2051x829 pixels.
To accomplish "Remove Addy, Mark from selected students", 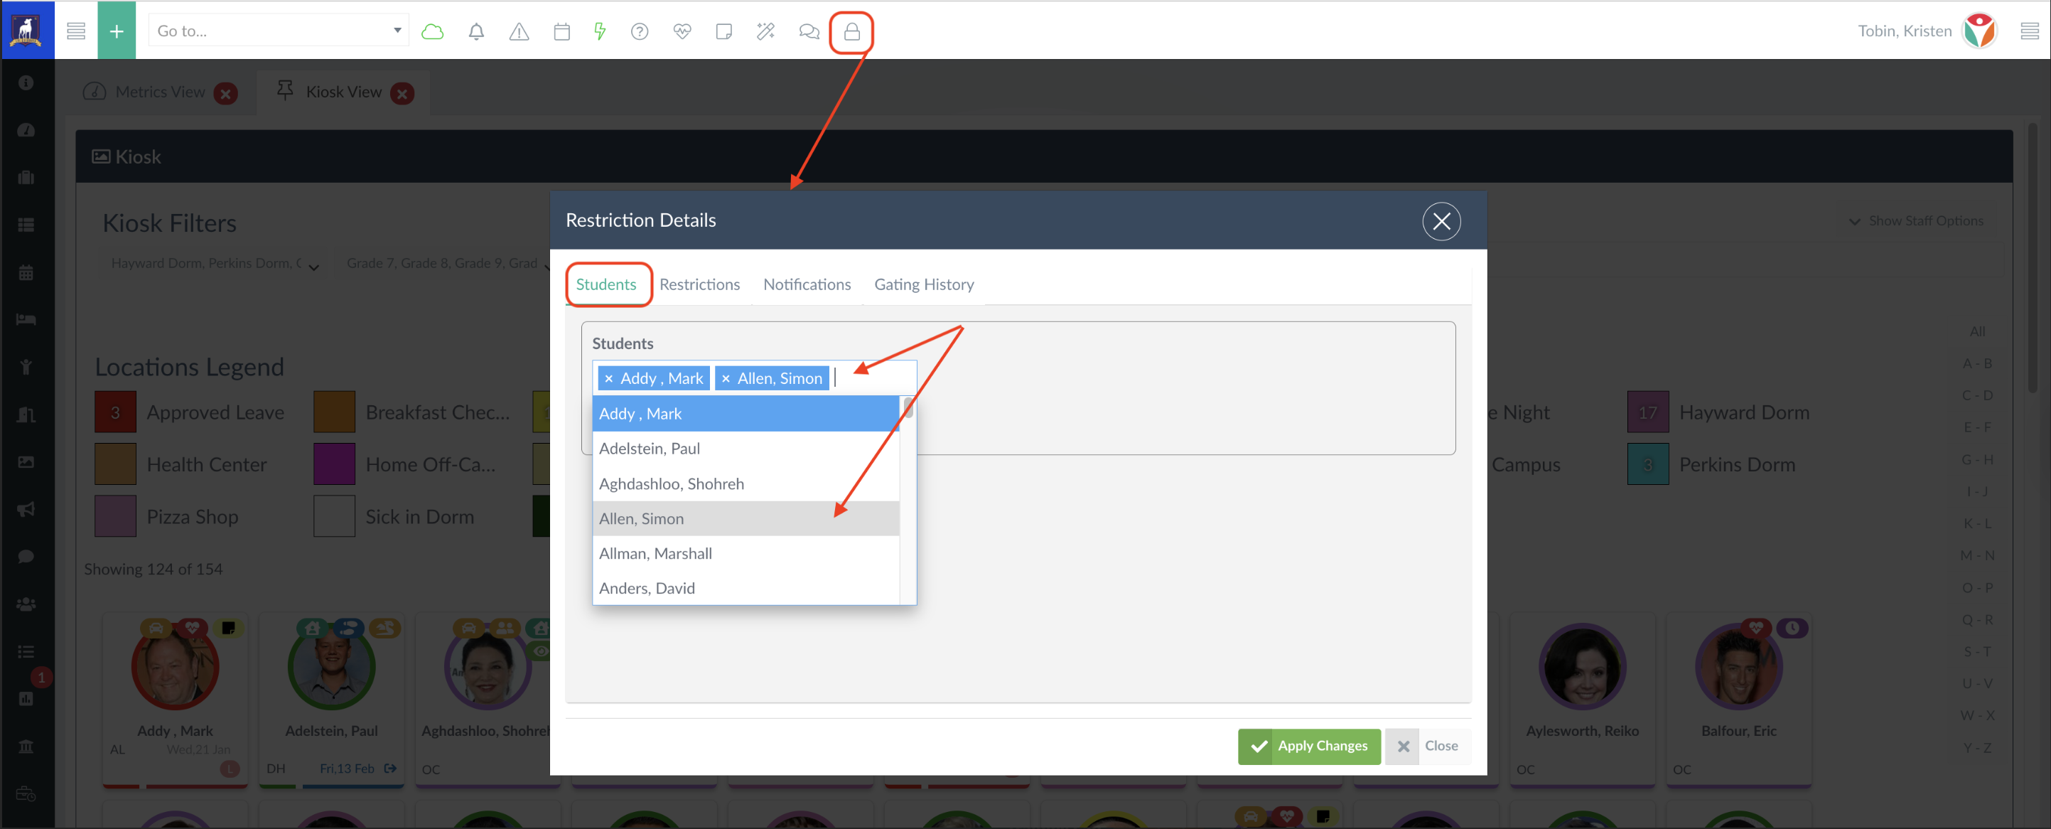I will point(608,379).
